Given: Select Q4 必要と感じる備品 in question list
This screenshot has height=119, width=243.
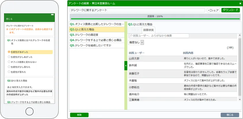Looking at the screenshot, I should tap(97, 40).
